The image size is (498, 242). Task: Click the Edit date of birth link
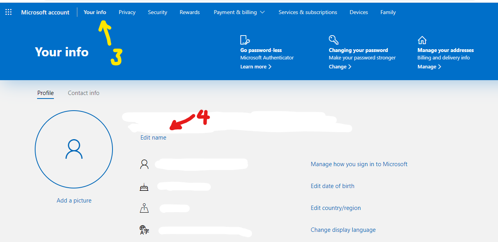point(332,186)
